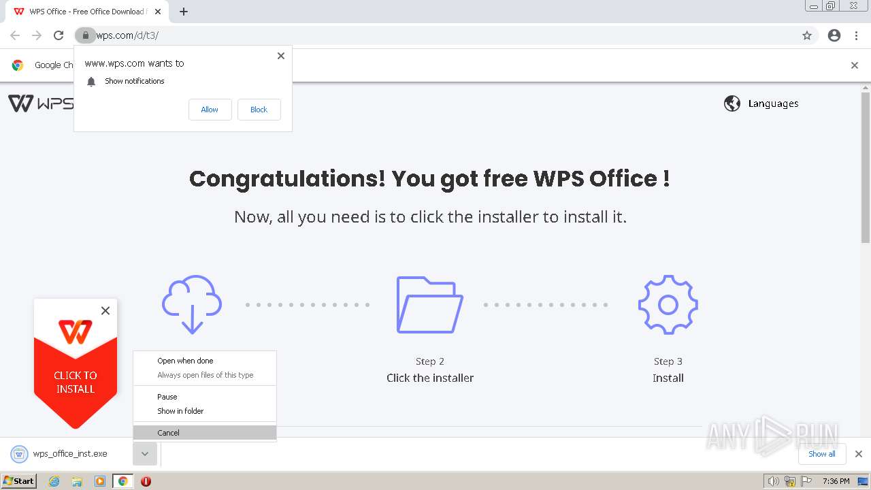Open the media player taskbar icon
The image size is (871, 490).
(x=100, y=481)
